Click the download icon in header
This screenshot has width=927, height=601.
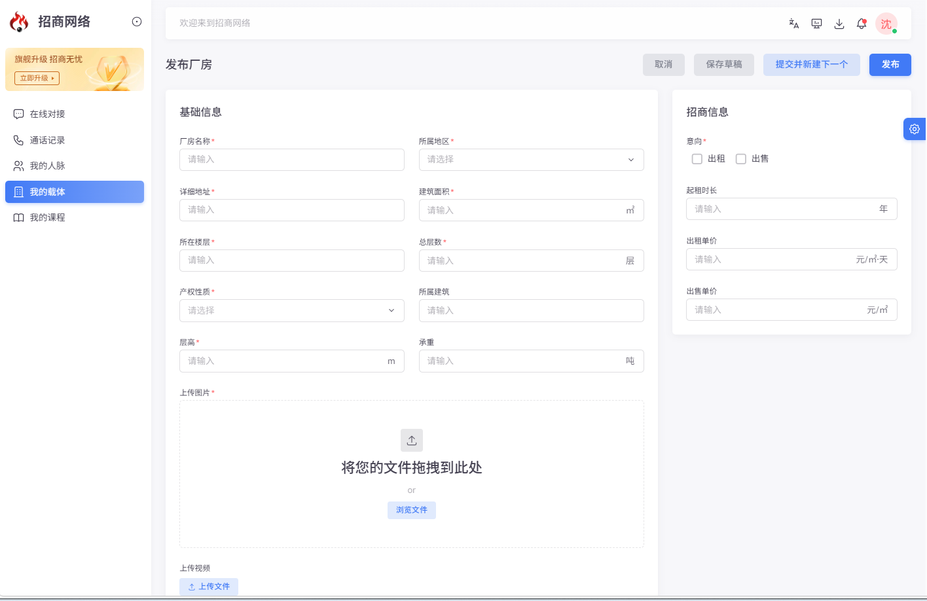coord(839,24)
